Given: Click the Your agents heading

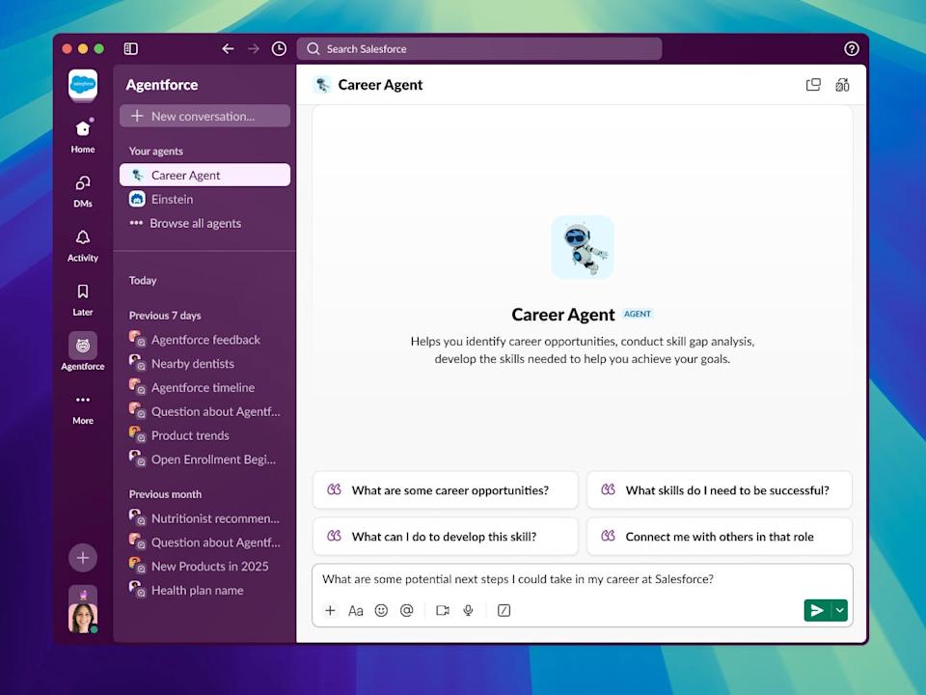Looking at the screenshot, I should 156,152.
